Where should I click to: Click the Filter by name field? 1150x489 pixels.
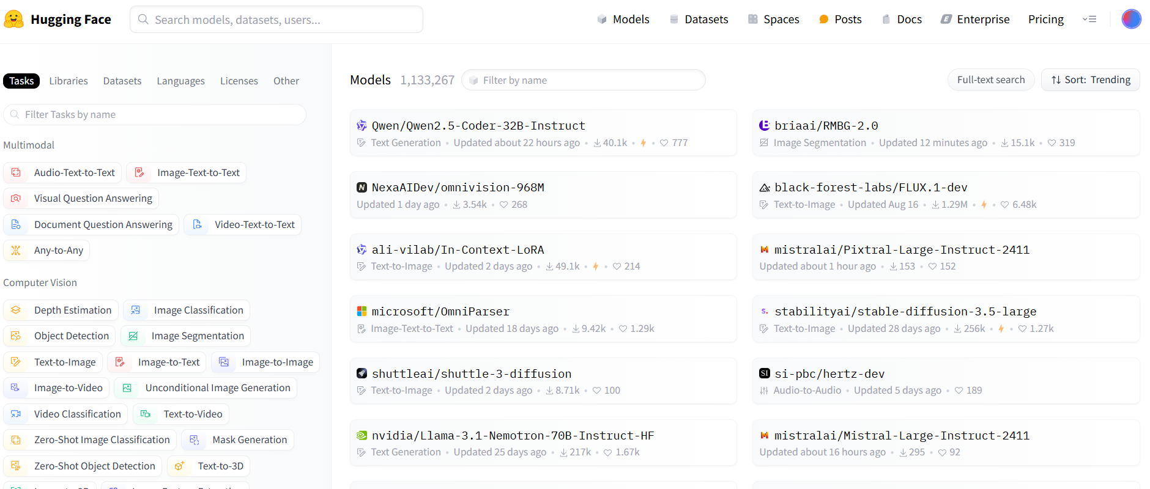click(584, 80)
